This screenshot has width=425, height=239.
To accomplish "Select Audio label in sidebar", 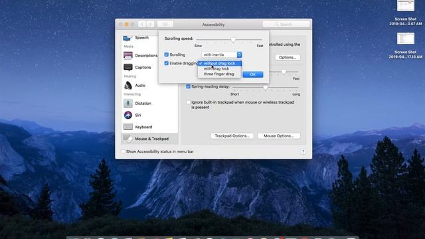I will (x=140, y=86).
